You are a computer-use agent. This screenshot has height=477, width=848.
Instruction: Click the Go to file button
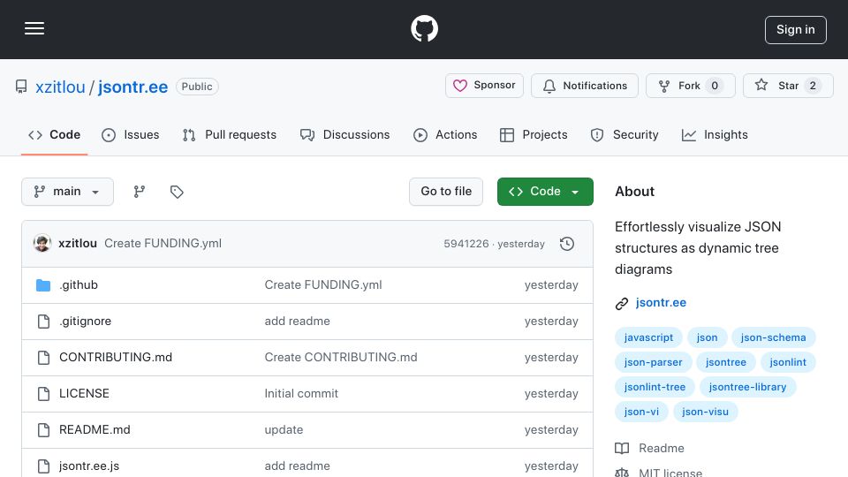[x=446, y=192]
